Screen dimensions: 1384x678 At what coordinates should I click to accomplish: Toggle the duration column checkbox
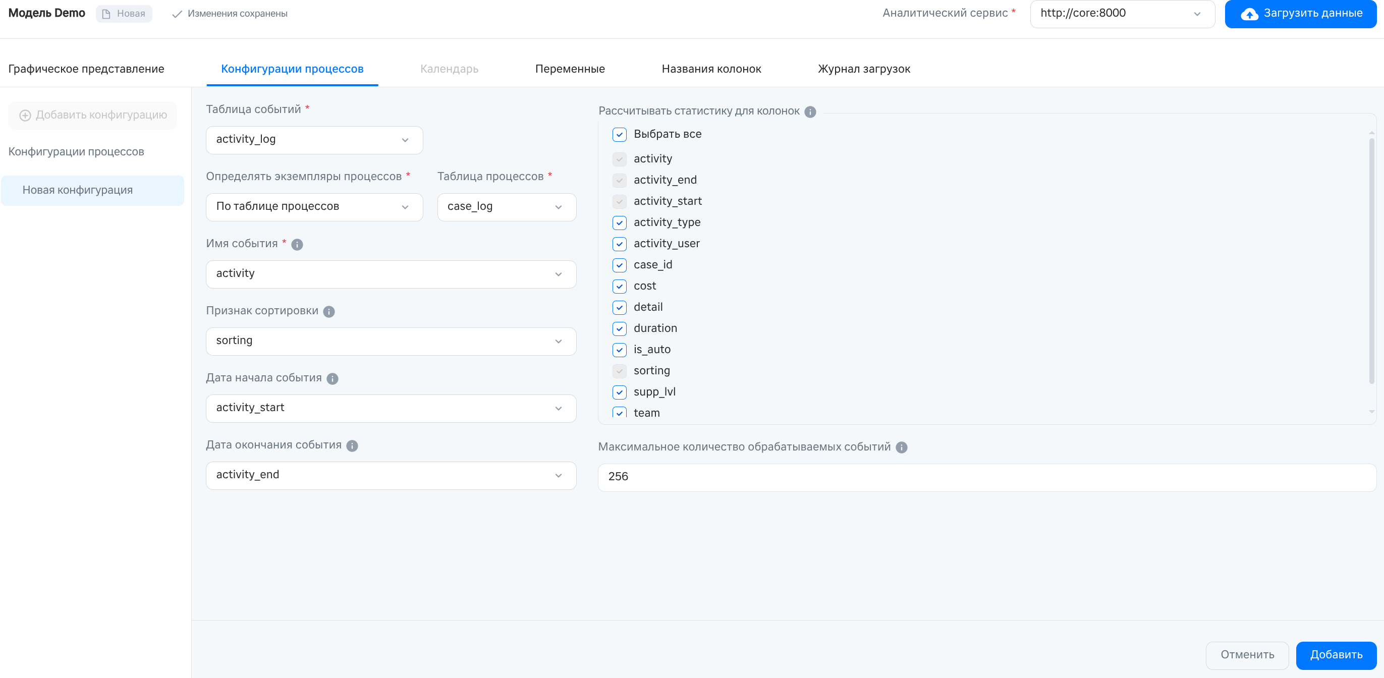pyautogui.click(x=620, y=328)
